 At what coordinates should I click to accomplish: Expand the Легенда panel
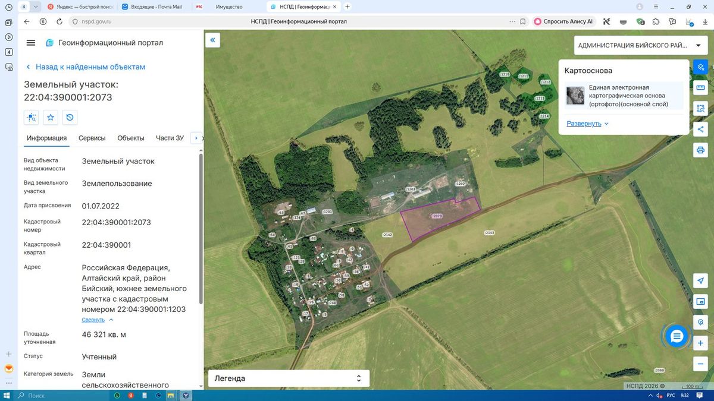pyautogui.click(x=289, y=378)
